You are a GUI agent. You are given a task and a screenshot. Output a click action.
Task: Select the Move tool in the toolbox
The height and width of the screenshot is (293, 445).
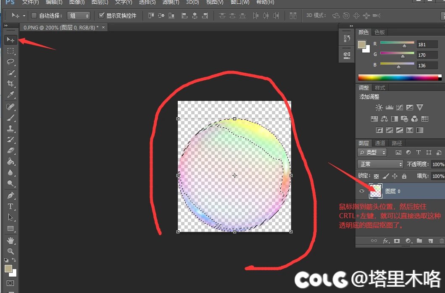point(11,40)
